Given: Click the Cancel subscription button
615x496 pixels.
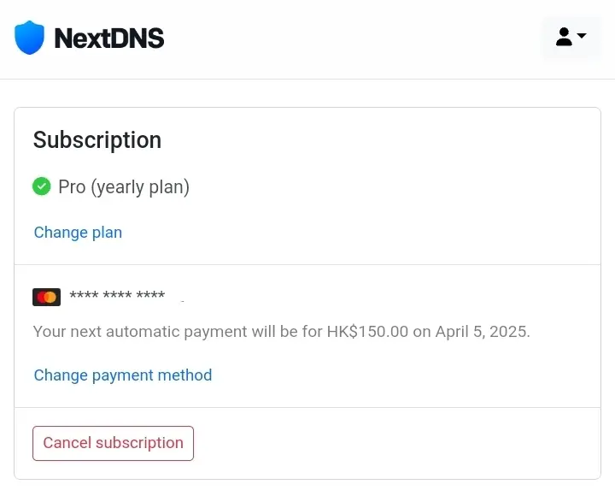Looking at the screenshot, I should [x=113, y=443].
